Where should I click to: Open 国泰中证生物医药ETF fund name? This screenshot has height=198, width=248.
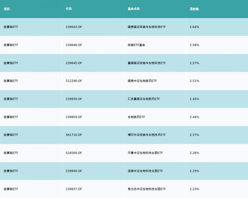[142, 81]
